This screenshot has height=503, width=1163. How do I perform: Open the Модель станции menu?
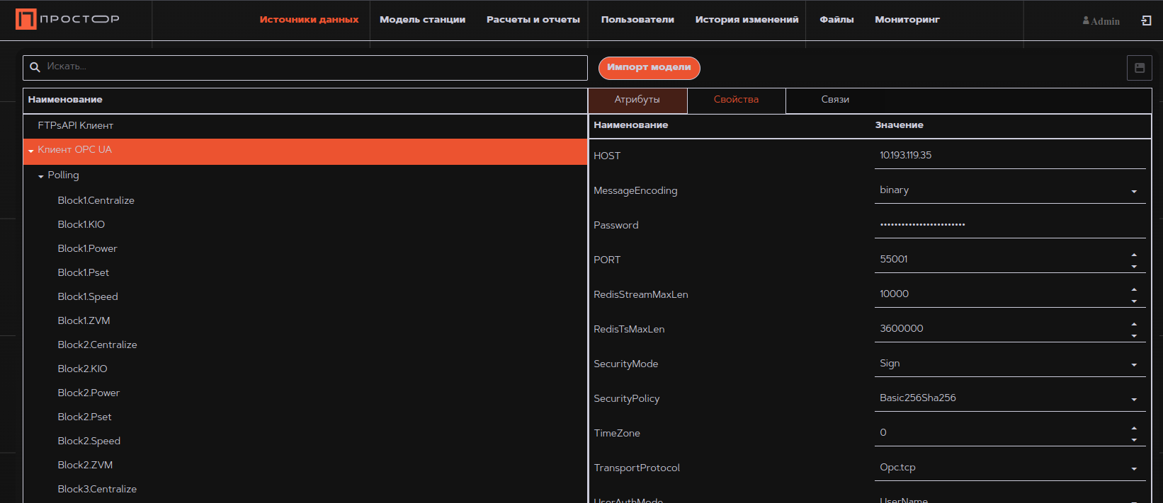click(422, 20)
